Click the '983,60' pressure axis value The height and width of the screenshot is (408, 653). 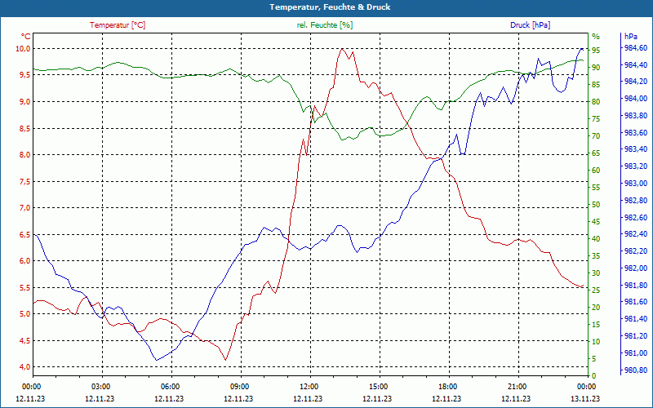[636, 132]
